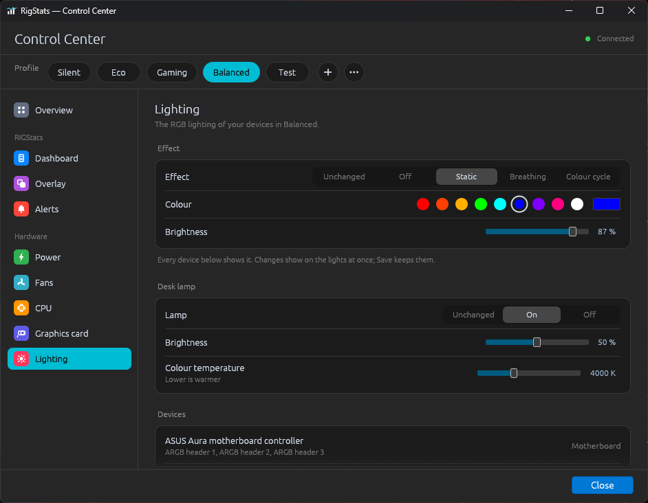The image size is (648, 503).
Task: Select the Balanced profile
Action: tap(231, 72)
